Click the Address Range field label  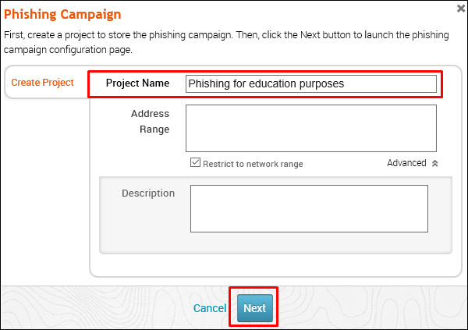point(151,121)
